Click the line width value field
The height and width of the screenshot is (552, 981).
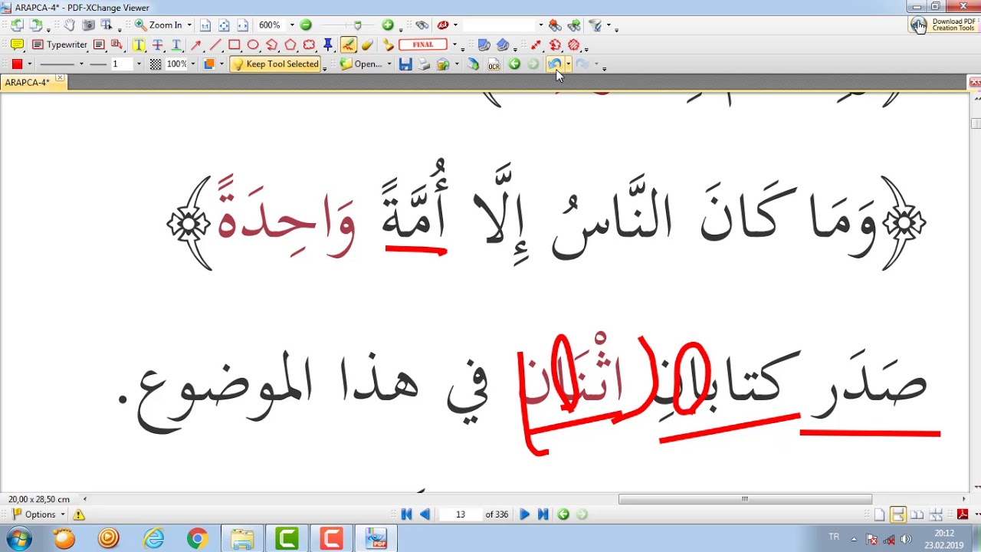(x=121, y=64)
